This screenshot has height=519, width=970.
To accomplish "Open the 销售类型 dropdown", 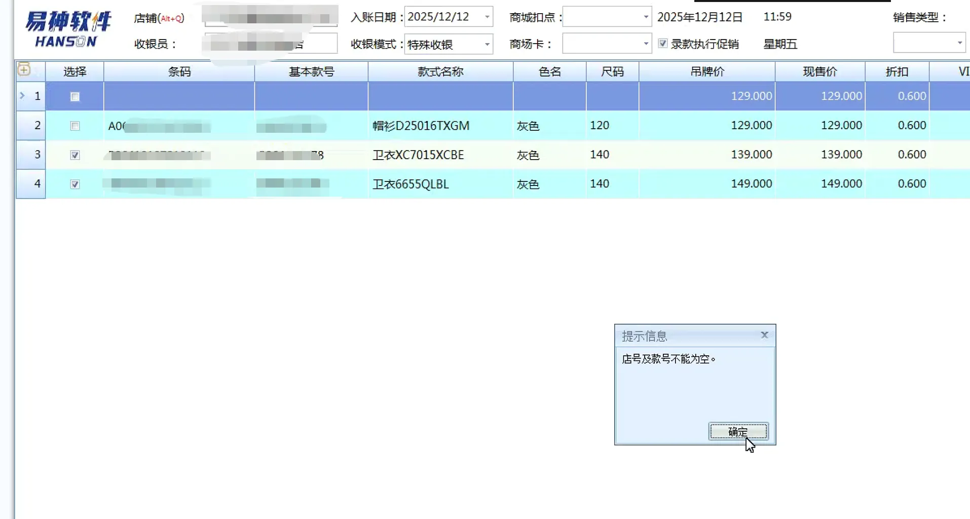I will 959,43.
